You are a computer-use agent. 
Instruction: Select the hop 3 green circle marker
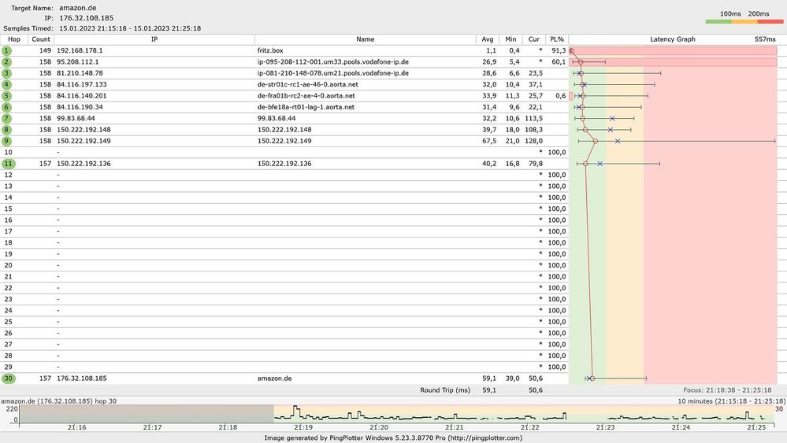6,73
